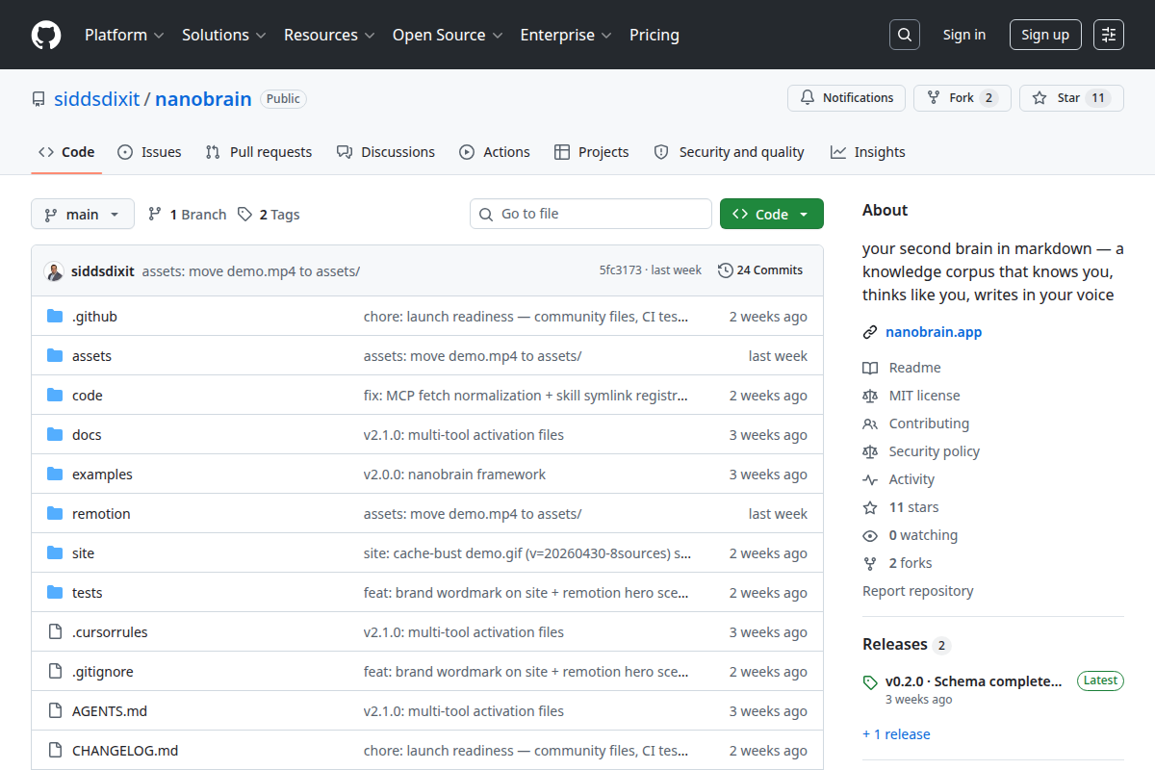The width and height of the screenshot is (1155, 770).
Task: Click the history clock icon by 24 Commits
Action: coord(725,270)
